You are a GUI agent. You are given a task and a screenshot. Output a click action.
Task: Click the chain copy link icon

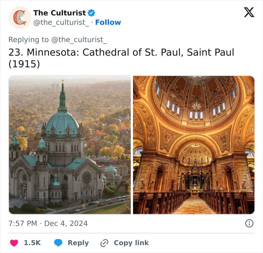[104, 243]
